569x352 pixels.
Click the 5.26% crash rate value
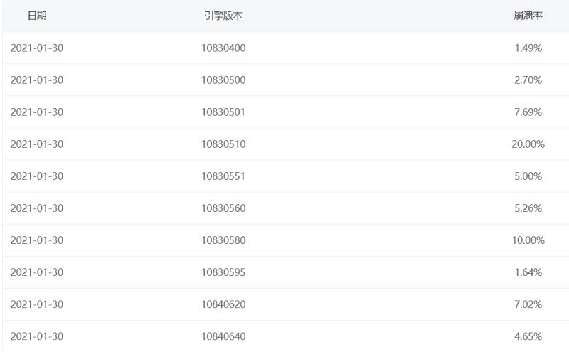point(528,208)
